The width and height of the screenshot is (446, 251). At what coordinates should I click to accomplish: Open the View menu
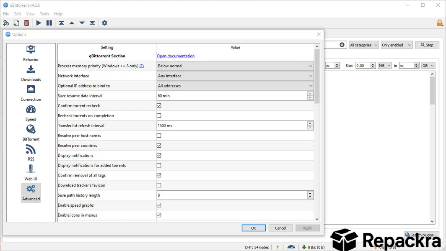[30, 14]
